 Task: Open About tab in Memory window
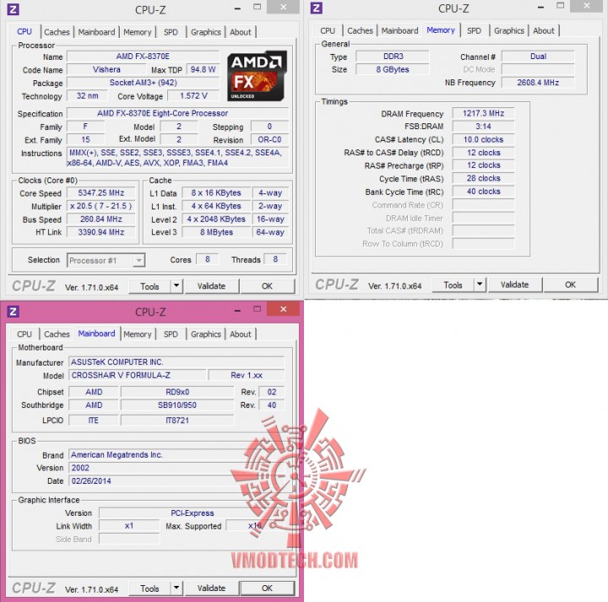coord(544,30)
